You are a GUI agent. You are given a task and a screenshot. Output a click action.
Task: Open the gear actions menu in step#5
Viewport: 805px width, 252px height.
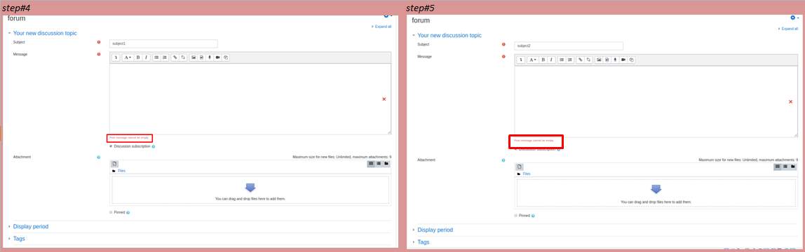[x=794, y=18]
